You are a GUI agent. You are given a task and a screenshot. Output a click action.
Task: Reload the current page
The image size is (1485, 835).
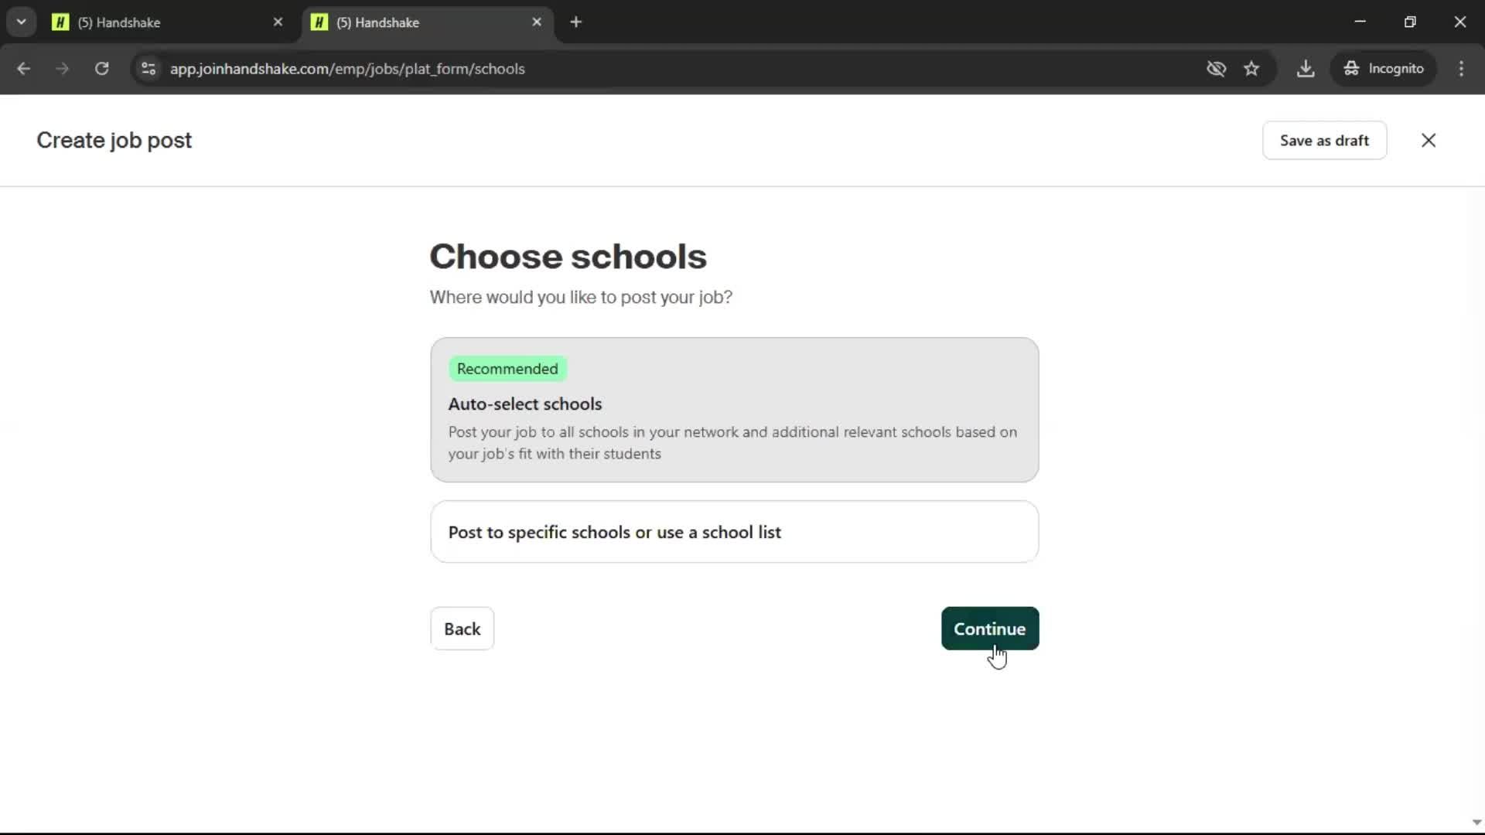(101, 69)
